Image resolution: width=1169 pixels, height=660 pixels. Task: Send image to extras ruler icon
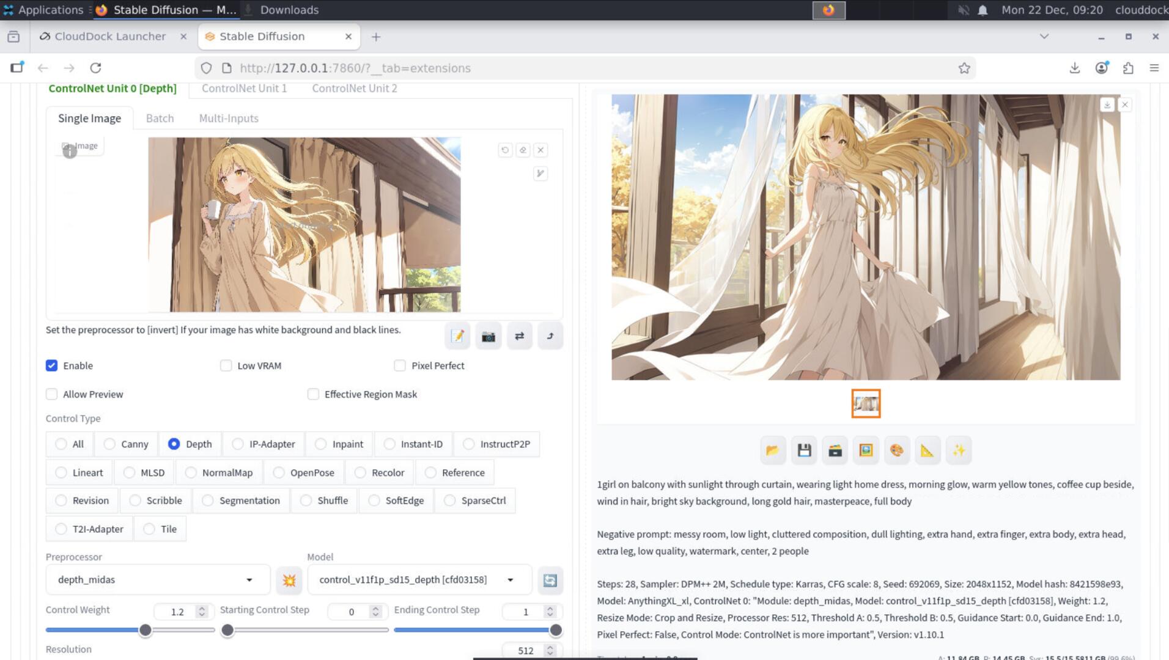pyautogui.click(x=927, y=450)
